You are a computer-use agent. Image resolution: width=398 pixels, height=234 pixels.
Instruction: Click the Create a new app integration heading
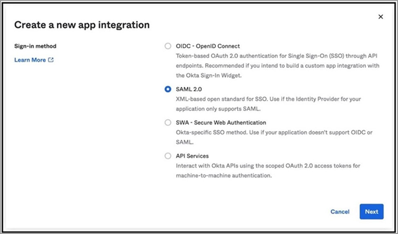tap(82, 24)
